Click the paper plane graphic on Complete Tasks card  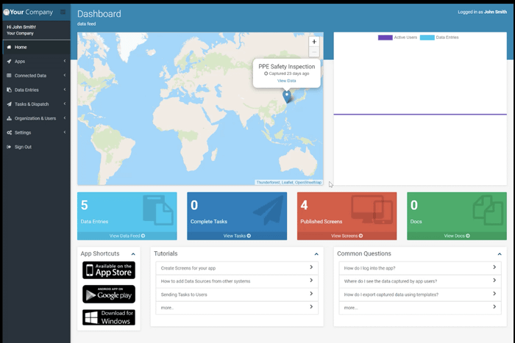(x=269, y=210)
